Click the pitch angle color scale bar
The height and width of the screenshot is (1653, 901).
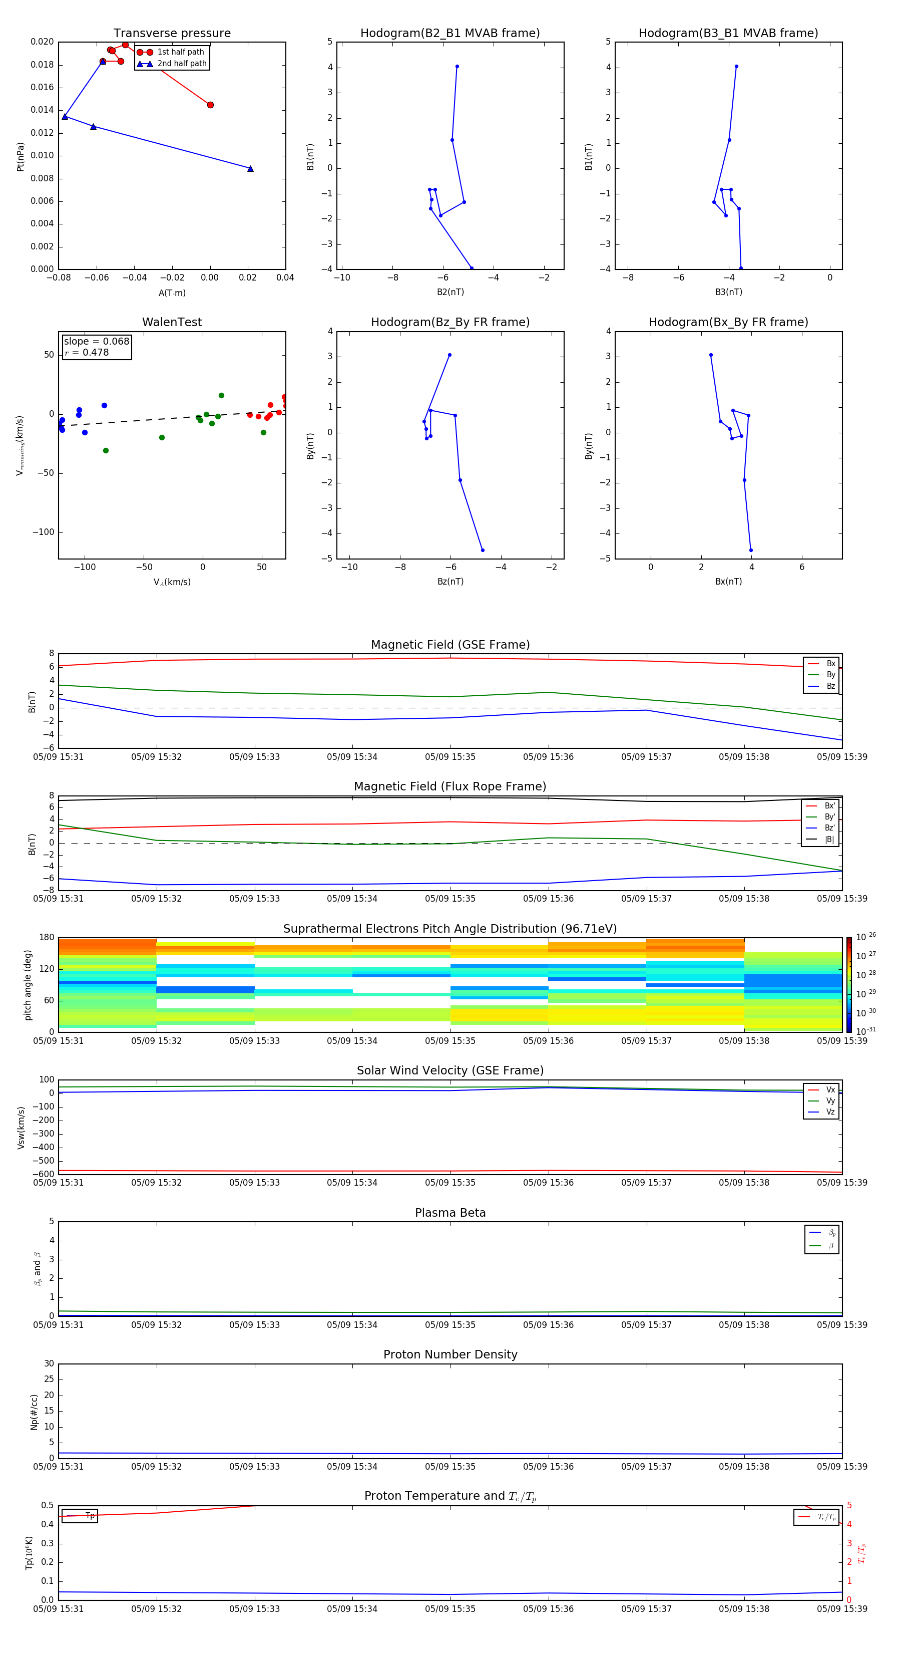pyautogui.click(x=849, y=984)
